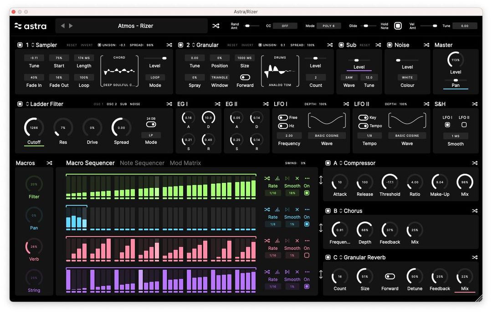
Task: Click INVERT on the Granular oscillator
Action: pos(246,45)
